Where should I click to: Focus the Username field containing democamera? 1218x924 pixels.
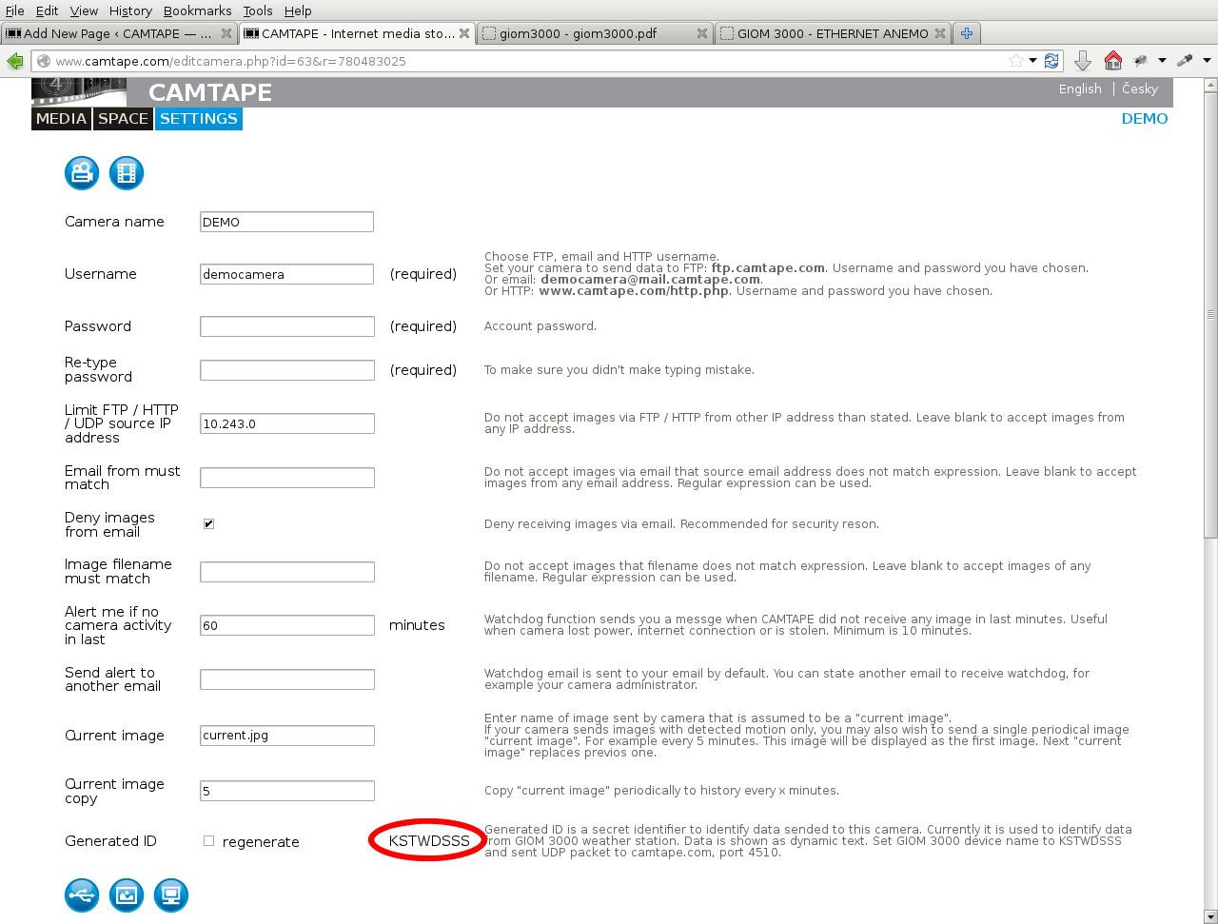[x=286, y=274]
